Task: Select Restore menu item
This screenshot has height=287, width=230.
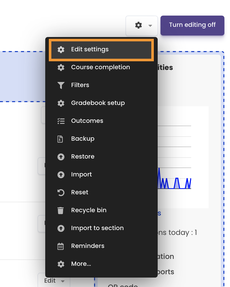Action: click(x=101, y=157)
